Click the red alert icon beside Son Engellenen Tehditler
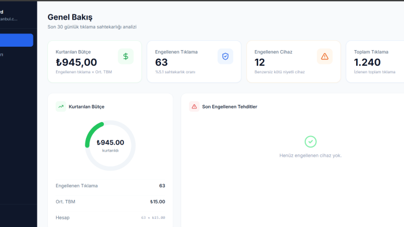 pos(194,107)
